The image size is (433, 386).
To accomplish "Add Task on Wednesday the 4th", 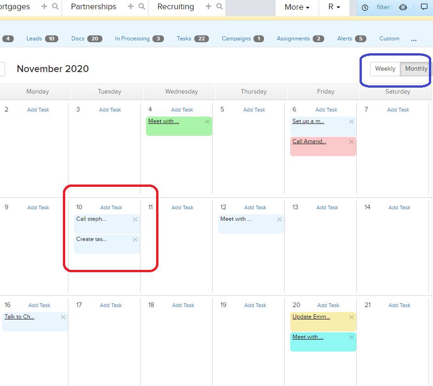I will (182, 110).
